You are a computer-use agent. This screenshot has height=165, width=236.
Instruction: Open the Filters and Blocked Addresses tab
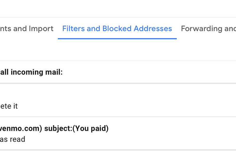(x=117, y=29)
